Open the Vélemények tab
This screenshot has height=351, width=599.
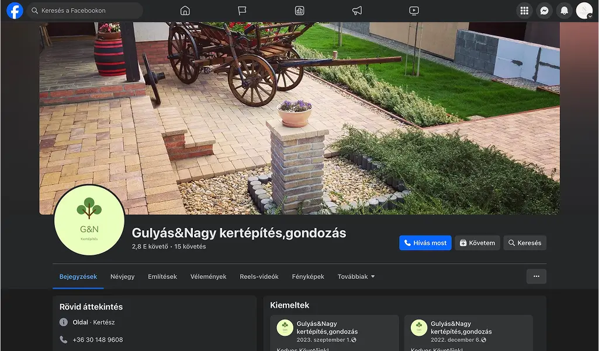click(x=208, y=277)
